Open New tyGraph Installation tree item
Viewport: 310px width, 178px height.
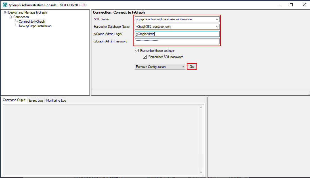click(35, 26)
